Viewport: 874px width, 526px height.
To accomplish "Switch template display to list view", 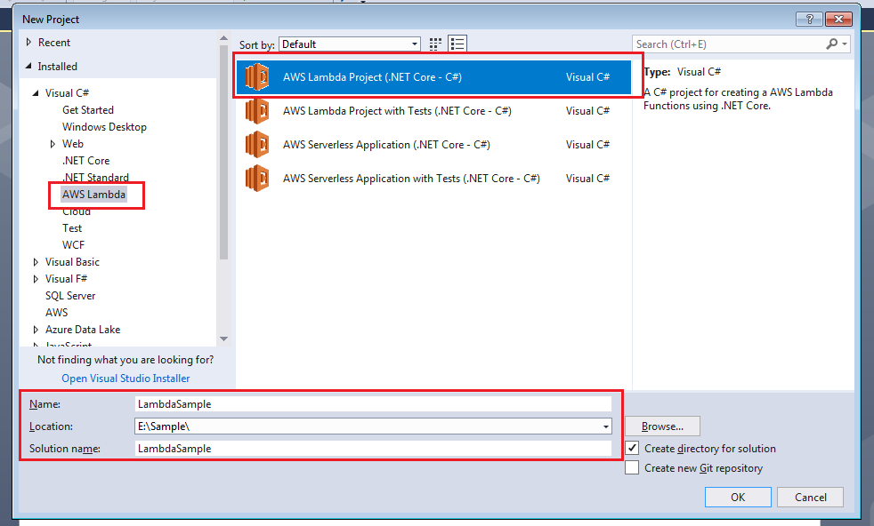I will pos(457,43).
